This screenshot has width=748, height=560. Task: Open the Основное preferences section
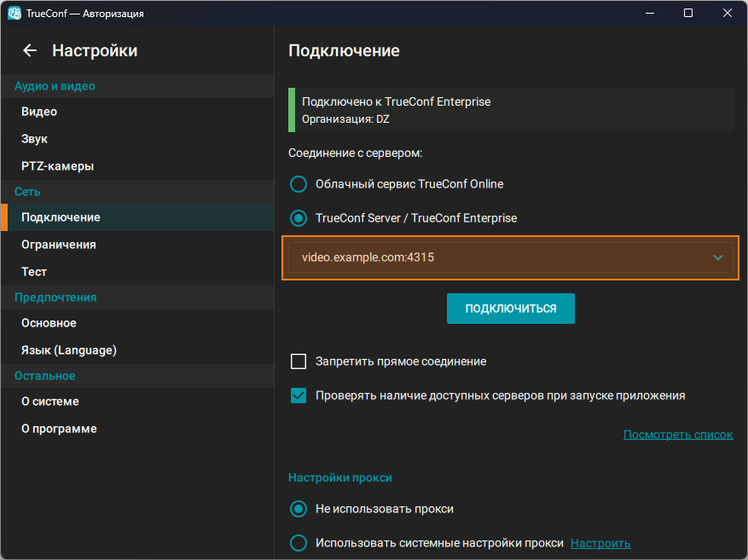137,323
